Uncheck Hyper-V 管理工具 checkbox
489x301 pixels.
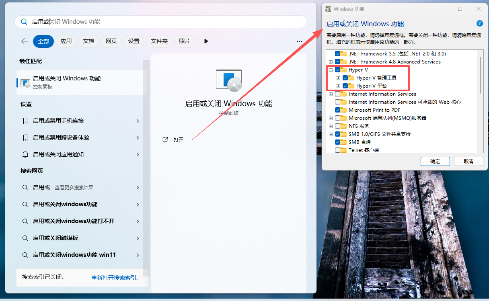pyautogui.click(x=345, y=78)
